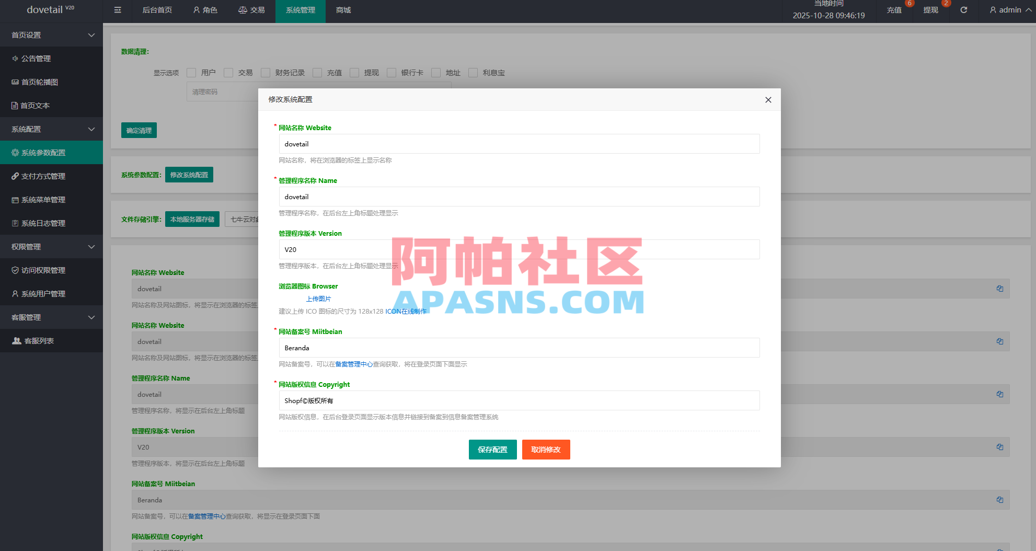Screen dimensions: 1036x551
Task: Toggle the sidebar collapse hamburger icon
Action: 118,10
